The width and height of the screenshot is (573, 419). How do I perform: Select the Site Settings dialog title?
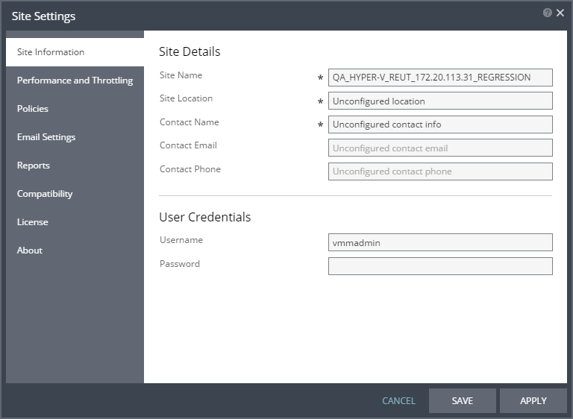43,16
